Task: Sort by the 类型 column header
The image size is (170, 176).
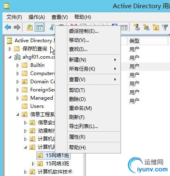Action: point(148,41)
